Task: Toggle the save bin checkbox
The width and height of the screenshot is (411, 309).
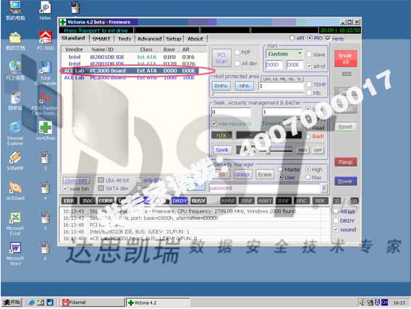Action: pyautogui.click(x=66, y=188)
